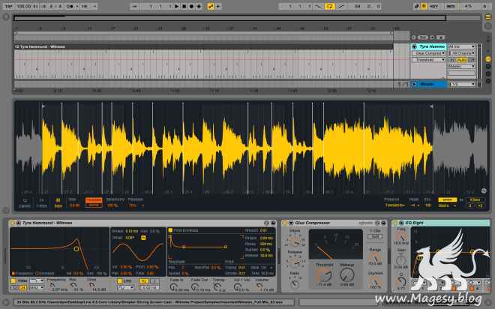Select the Tyra Hammond clip in arrangement
Screen dimensions: 495x309
click(203, 46)
